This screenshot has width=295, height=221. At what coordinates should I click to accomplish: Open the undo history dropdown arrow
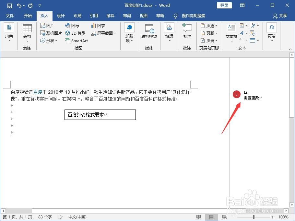tap(24, 6)
